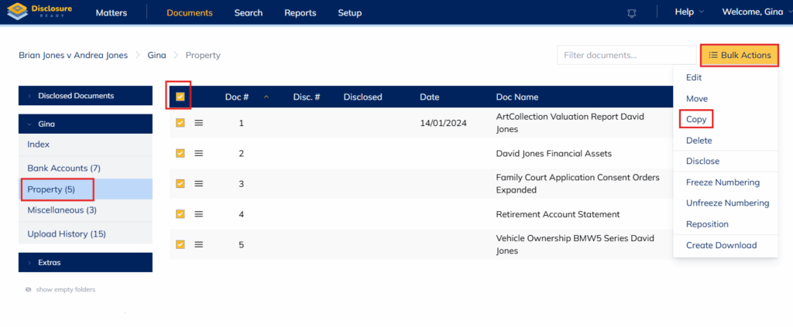Viewport: 793px width, 327px height.
Task: Click the Filter documents input field
Action: pyautogui.click(x=626, y=55)
